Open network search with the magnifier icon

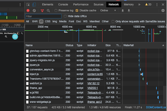[x=48, y=10]
